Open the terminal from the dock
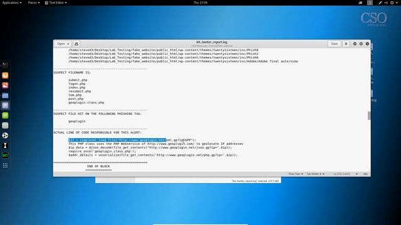This screenshot has width=401, height=225. 5,65
